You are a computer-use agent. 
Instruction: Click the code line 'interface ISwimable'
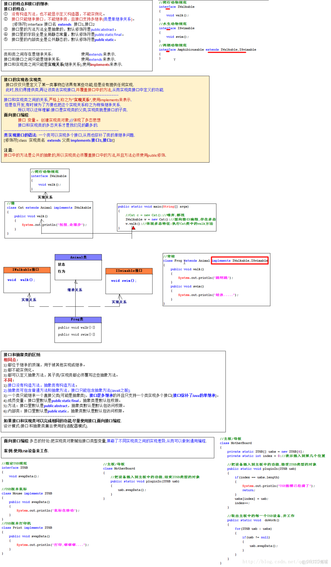coord(177,28)
